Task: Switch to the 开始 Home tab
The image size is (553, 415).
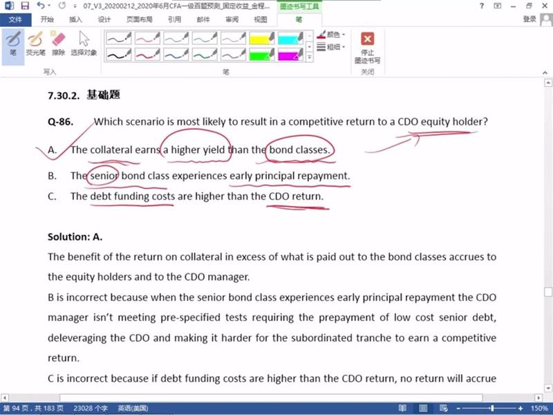Action: (47, 20)
